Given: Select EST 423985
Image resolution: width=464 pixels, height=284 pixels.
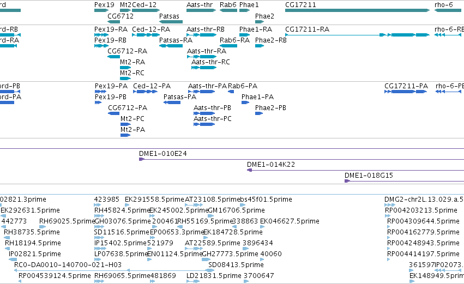Looking at the screenshot, I should (x=98, y=205).
